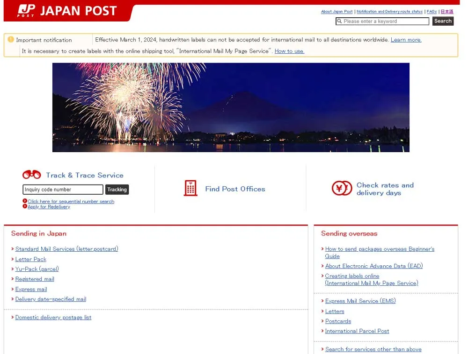Screen dimensions: 468x354
Task: Open the How to use link
Action: (289, 51)
